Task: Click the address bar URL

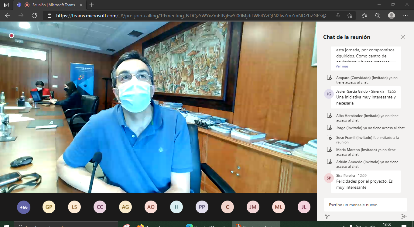Action: click(193, 16)
